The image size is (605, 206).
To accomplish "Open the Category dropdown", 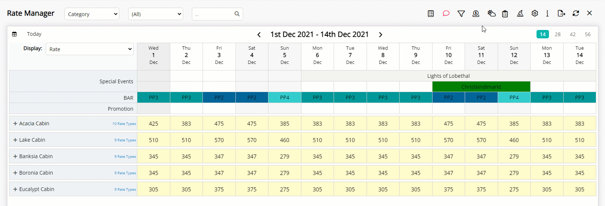I will pyautogui.click(x=92, y=14).
